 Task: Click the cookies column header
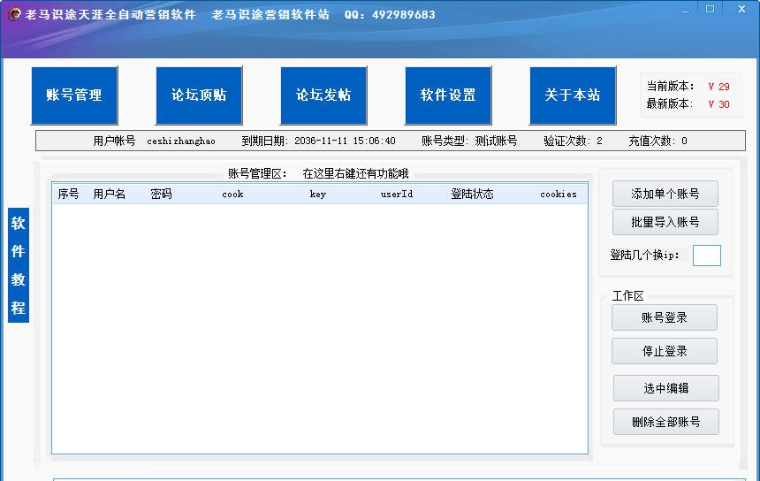558,194
